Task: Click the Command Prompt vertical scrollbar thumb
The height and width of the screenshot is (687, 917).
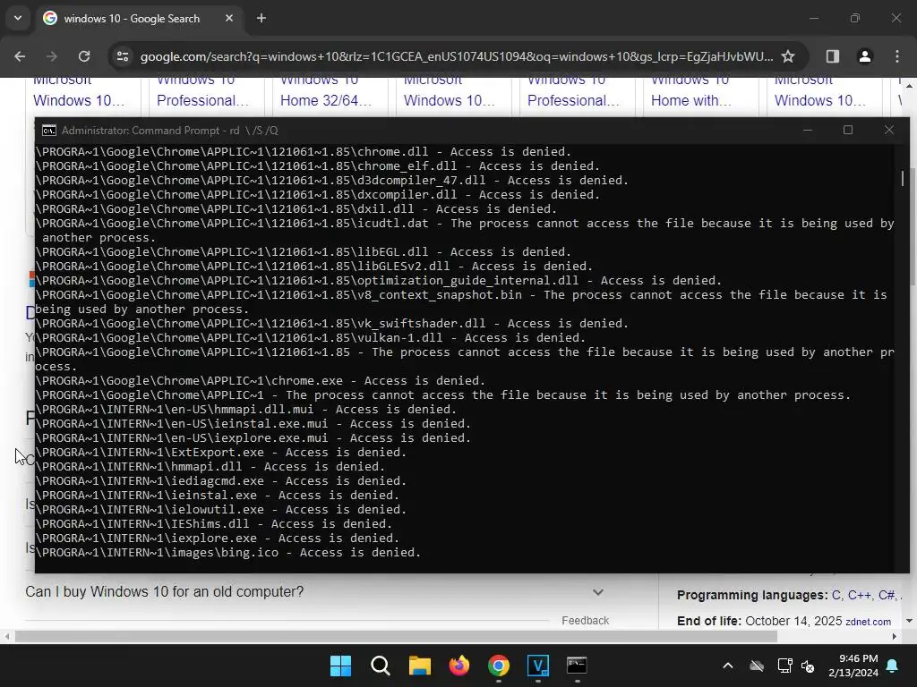Action: pyautogui.click(x=903, y=178)
